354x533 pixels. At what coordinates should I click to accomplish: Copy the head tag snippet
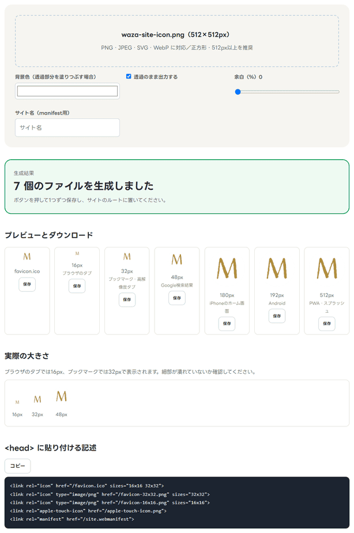18,466
